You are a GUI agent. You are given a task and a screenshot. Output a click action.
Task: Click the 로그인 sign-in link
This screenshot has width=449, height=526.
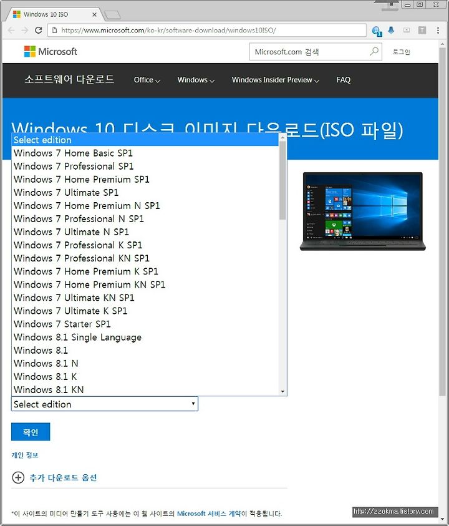tap(402, 52)
